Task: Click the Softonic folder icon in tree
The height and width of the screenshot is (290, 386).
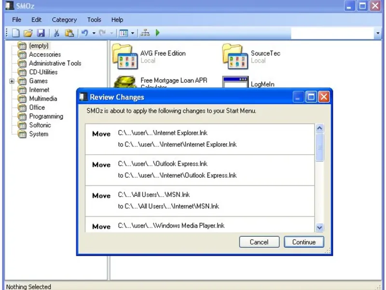Action: click(22, 126)
